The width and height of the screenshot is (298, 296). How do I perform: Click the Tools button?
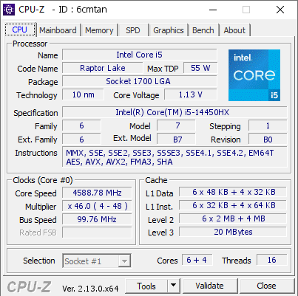pos(146,286)
